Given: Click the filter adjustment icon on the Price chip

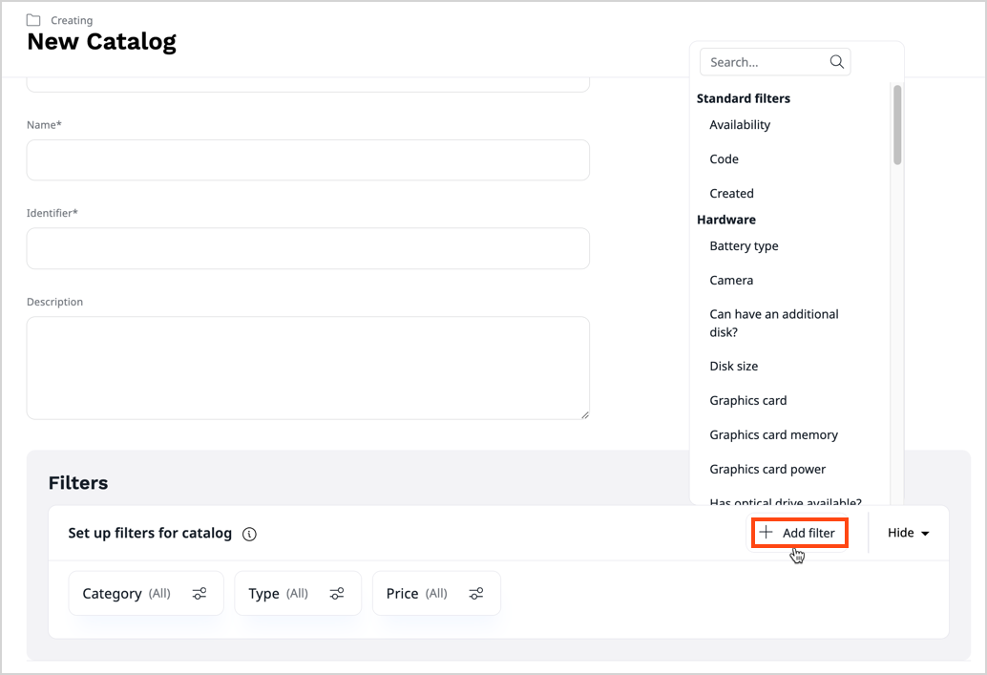Looking at the screenshot, I should (x=475, y=593).
